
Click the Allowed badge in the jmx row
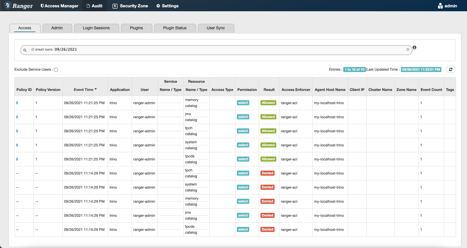(268, 117)
